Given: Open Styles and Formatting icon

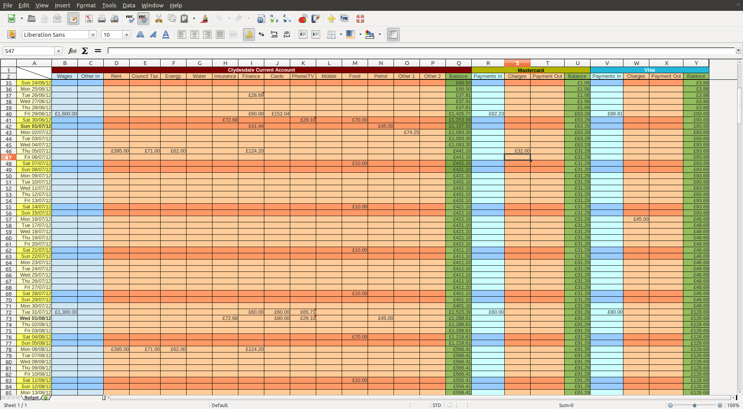Looking at the screenshot, I should 12,34.
